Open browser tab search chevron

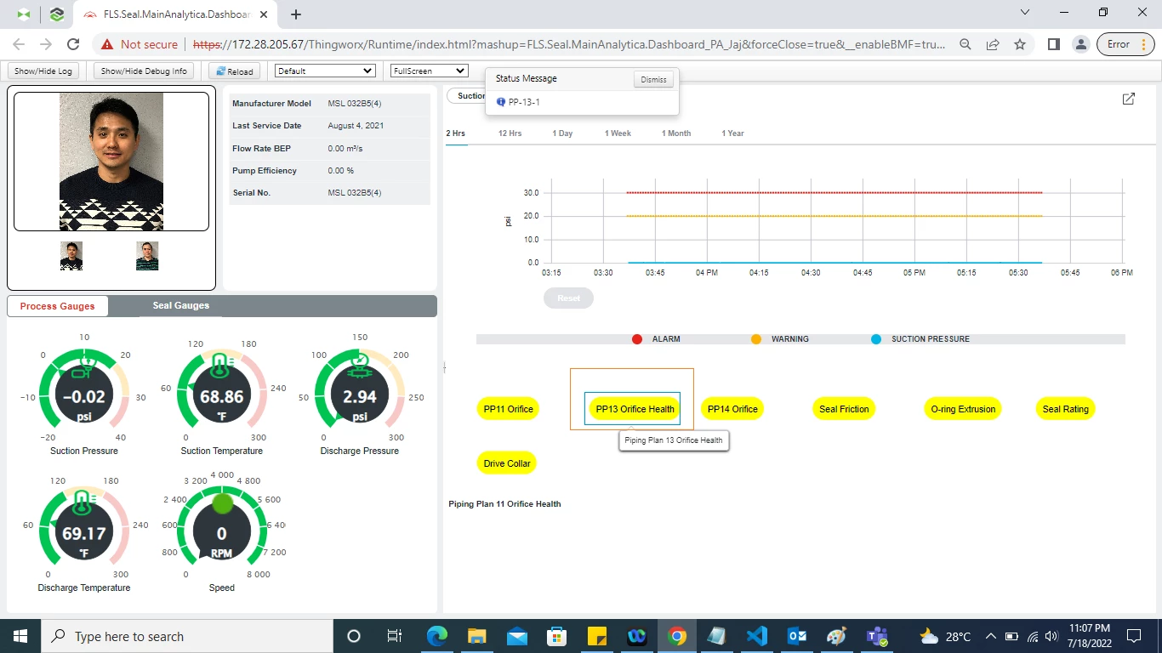click(x=1025, y=13)
